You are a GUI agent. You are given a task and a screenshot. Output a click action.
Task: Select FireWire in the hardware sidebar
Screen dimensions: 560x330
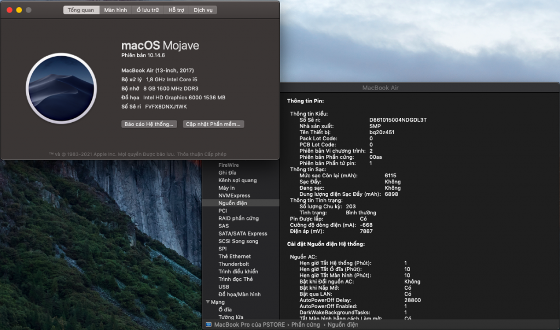point(229,165)
